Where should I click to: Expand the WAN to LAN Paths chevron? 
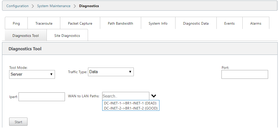coord(154,96)
